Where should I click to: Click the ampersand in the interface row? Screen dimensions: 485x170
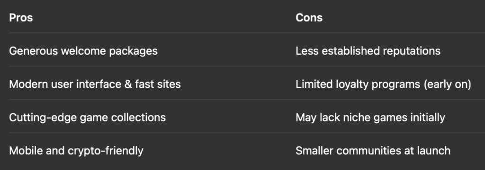click(x=128, y=84)
